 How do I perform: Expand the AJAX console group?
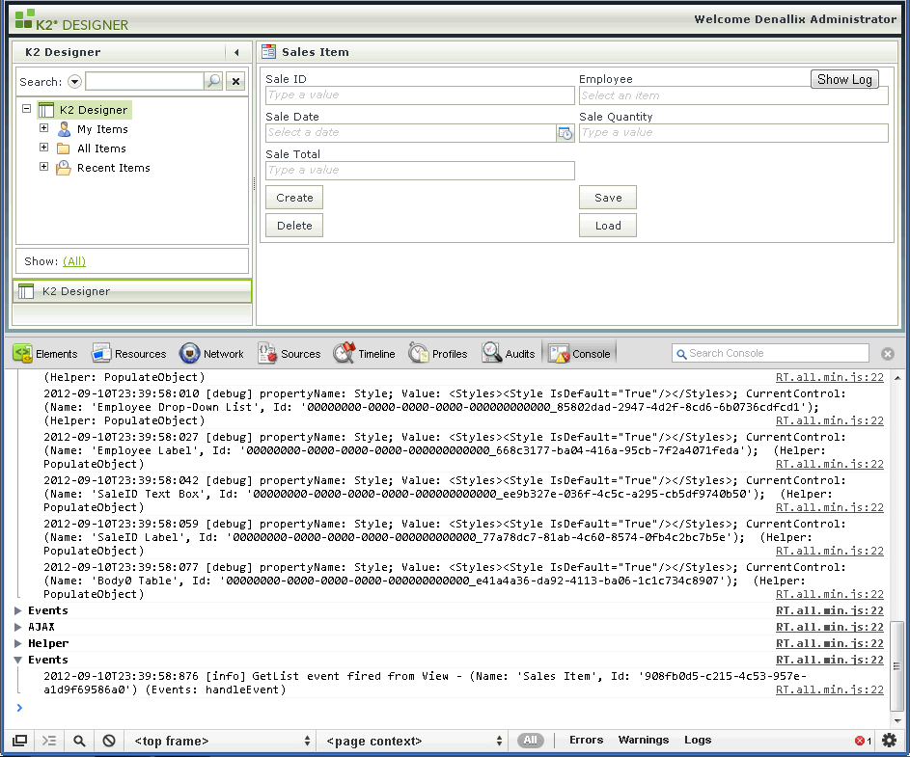[18, 627]
